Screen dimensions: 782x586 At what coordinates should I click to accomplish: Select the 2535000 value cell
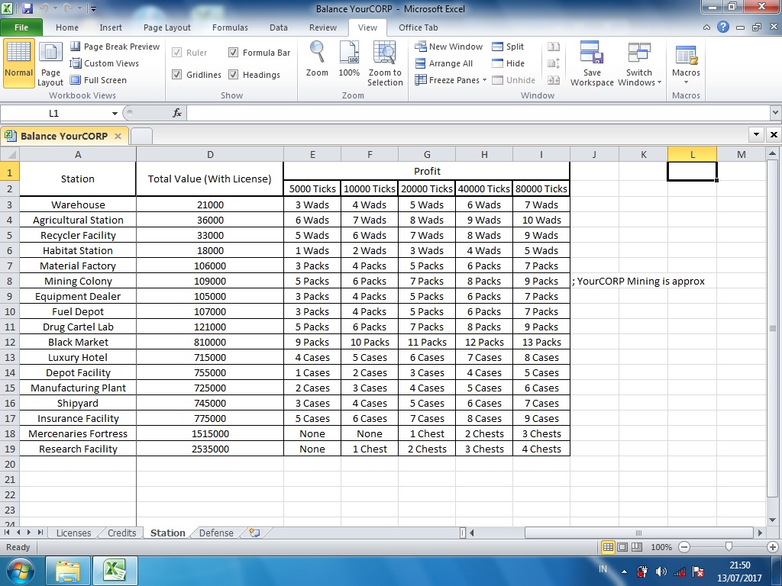coord(210,449)
